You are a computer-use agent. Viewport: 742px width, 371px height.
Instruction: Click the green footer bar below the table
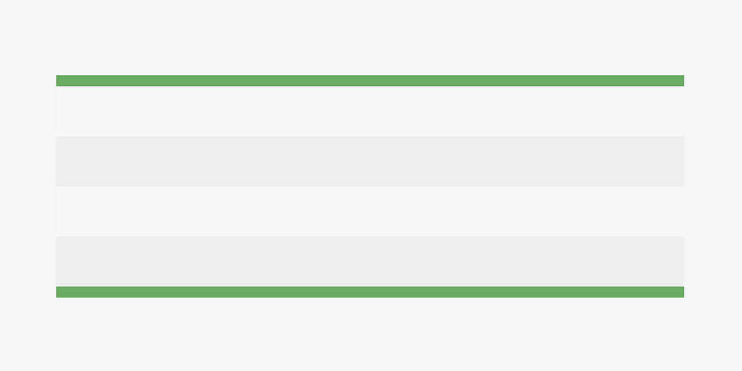[370, 292]
